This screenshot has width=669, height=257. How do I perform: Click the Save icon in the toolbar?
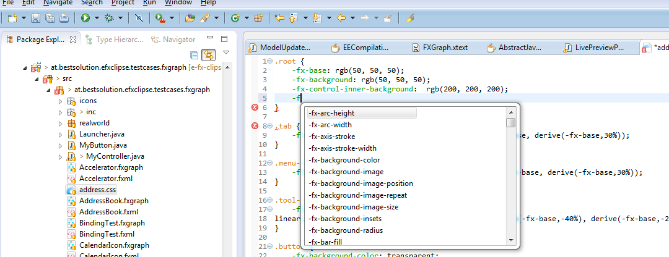(35, 19)
